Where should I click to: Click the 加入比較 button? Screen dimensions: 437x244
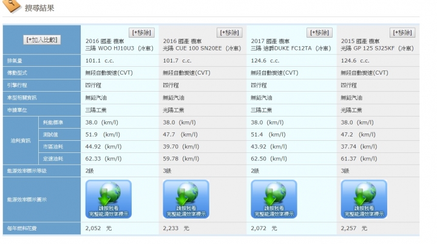42,39
